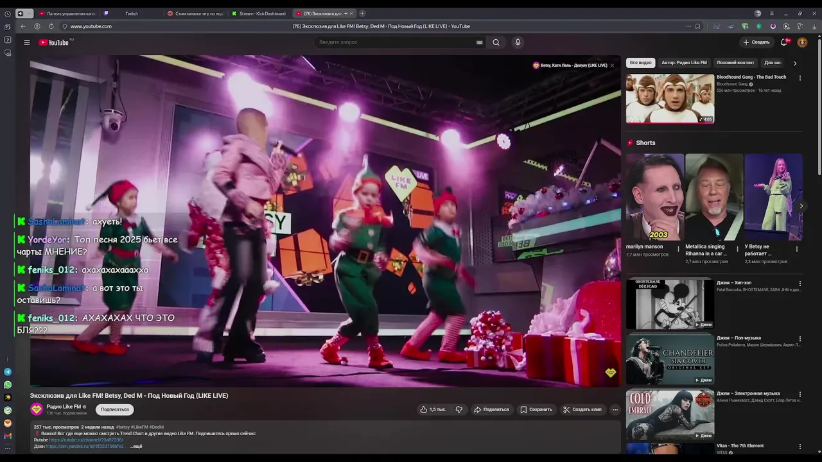Click the www.youtube.com address bar

tap(91, 26)
